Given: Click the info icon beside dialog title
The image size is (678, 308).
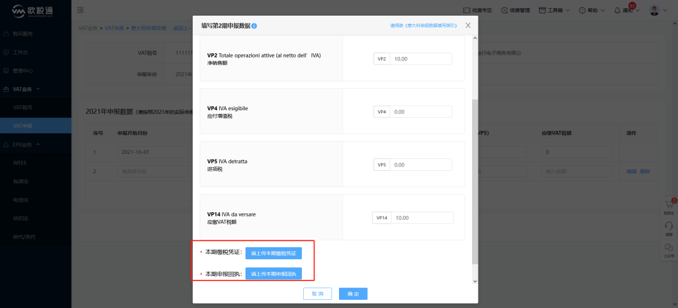Looking at the screenshot, I should [254, 26].
